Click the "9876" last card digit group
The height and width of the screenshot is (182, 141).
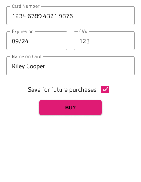tap(66, 16)
